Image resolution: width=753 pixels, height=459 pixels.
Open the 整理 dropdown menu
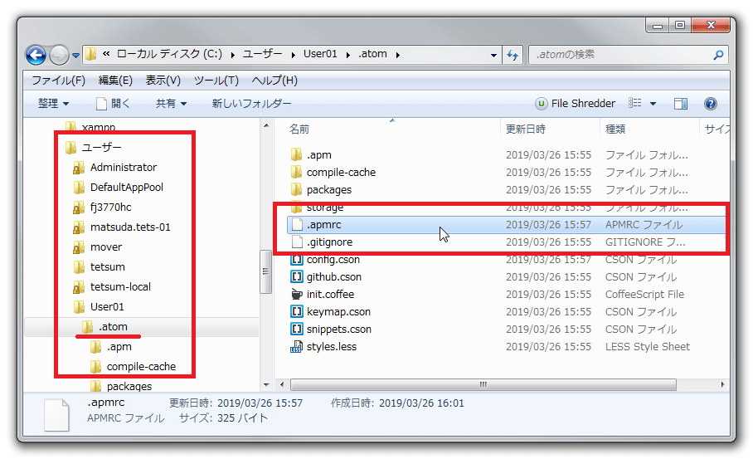tap(53, 104)
